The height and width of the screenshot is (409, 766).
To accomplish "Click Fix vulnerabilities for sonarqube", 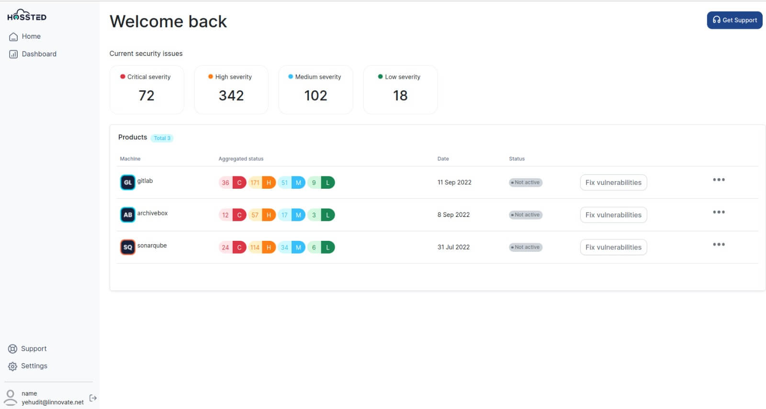I will click(613, 247).
